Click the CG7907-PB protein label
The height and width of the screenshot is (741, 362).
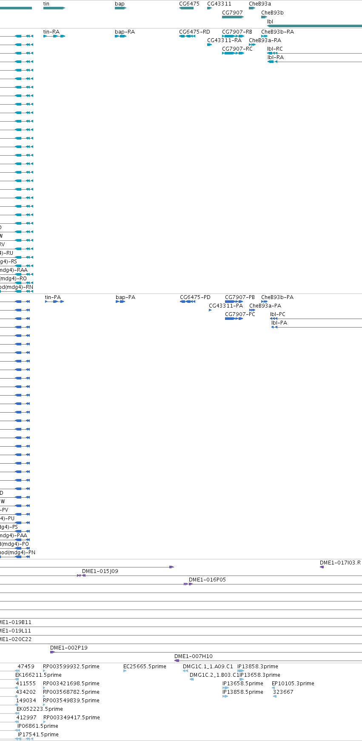(x=240, y=297)
